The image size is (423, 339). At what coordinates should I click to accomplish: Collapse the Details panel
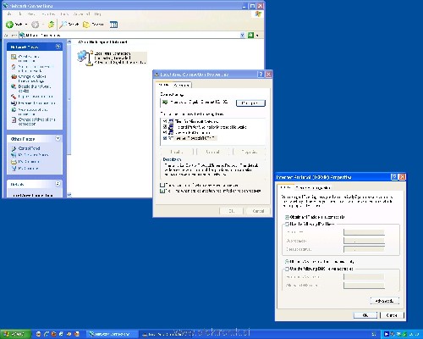coord(58,184)
